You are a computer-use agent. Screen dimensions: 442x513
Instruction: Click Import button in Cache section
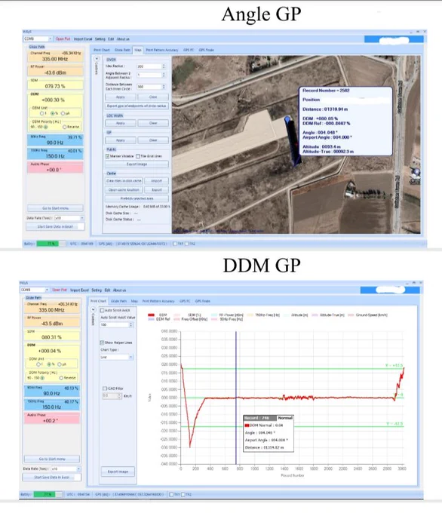[156, 181]
